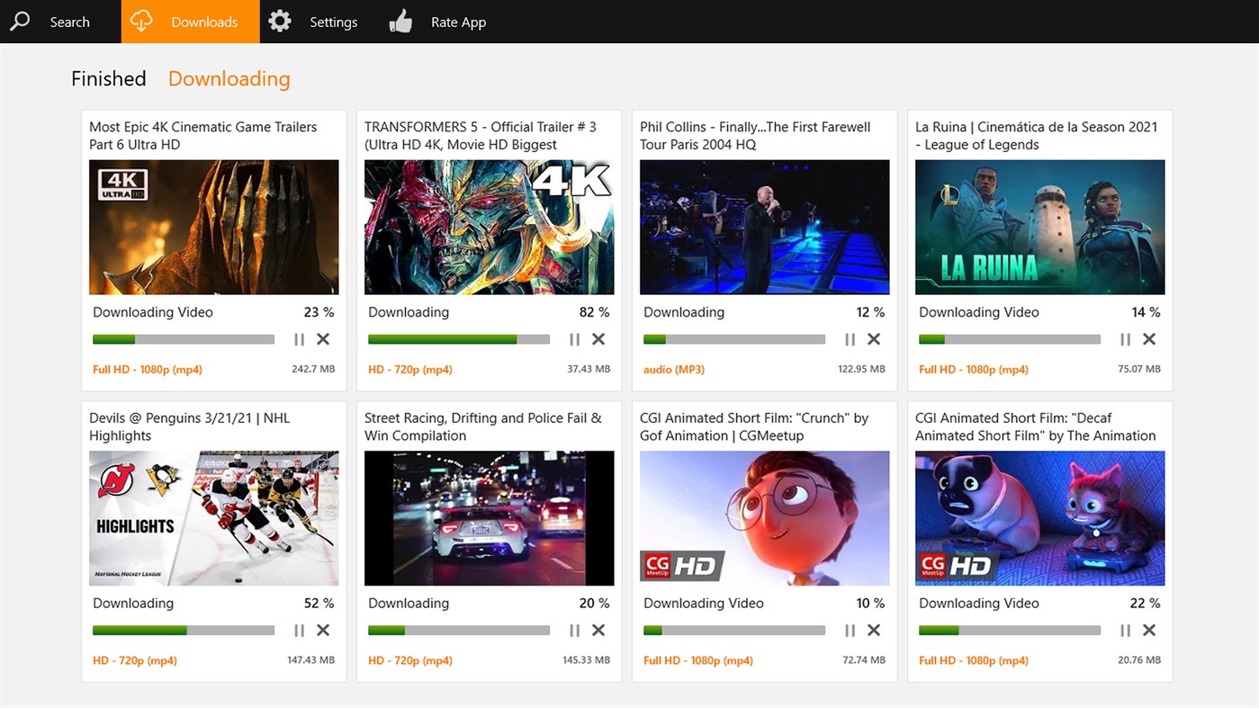1259x708 pixels.
Task: Open the Rate App menu label
Action: coord(458,22)
